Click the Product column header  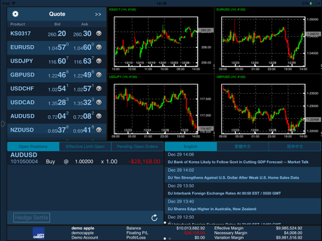tap(17, 24)
